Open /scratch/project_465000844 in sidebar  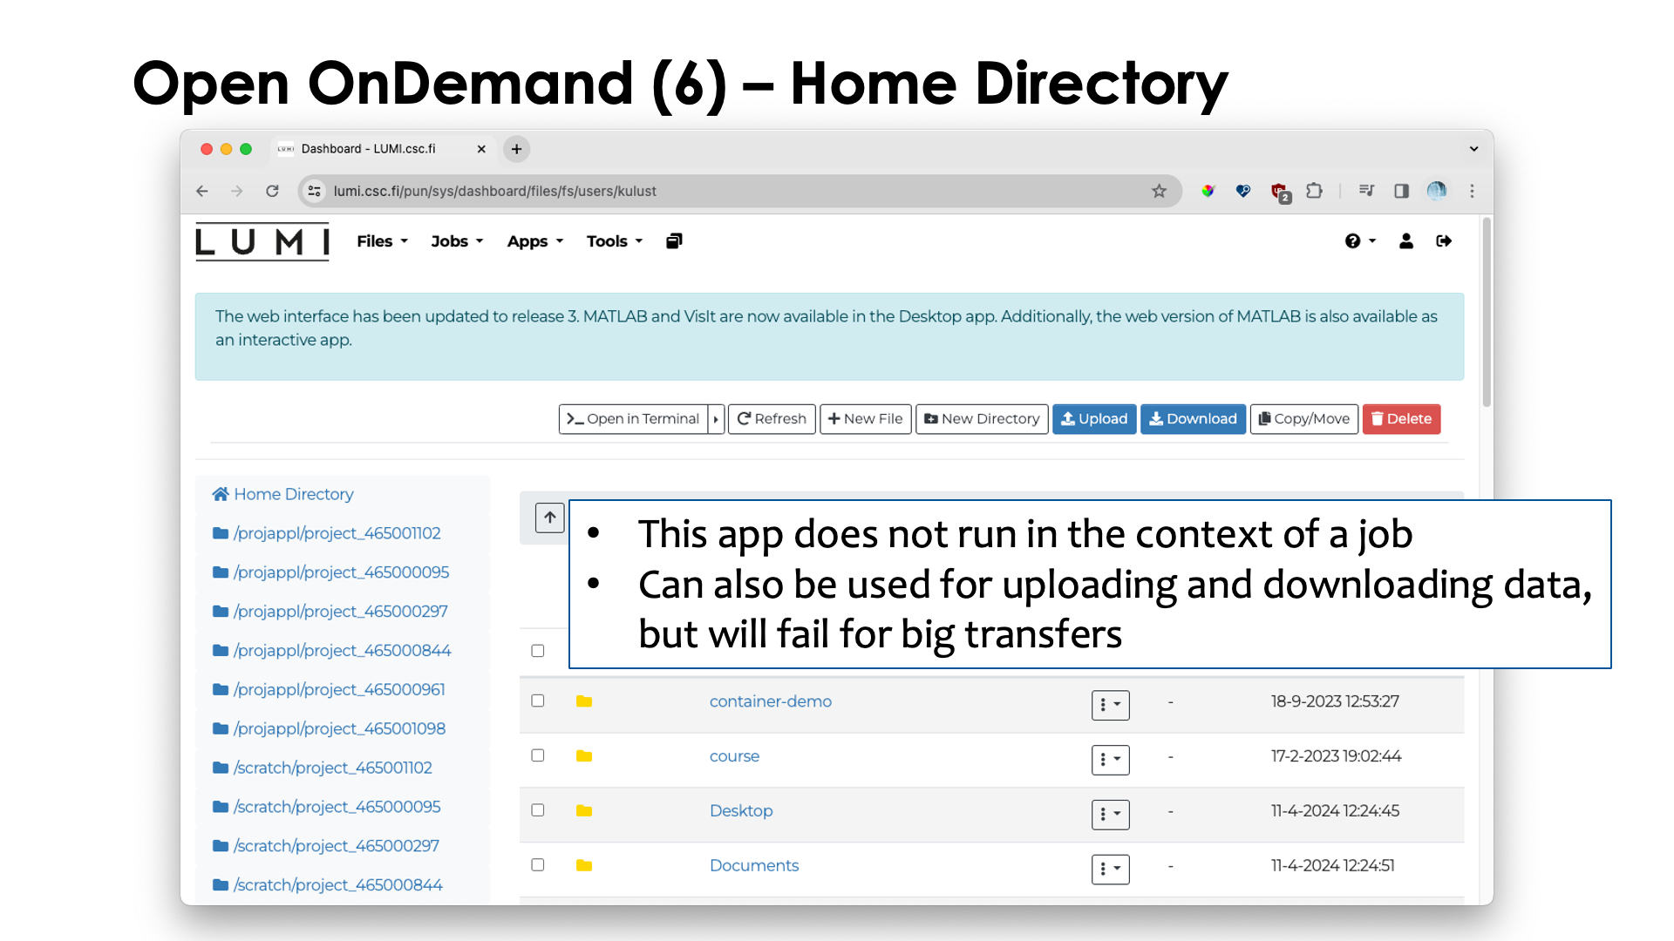pyautogui.click(x=327, y=885)
